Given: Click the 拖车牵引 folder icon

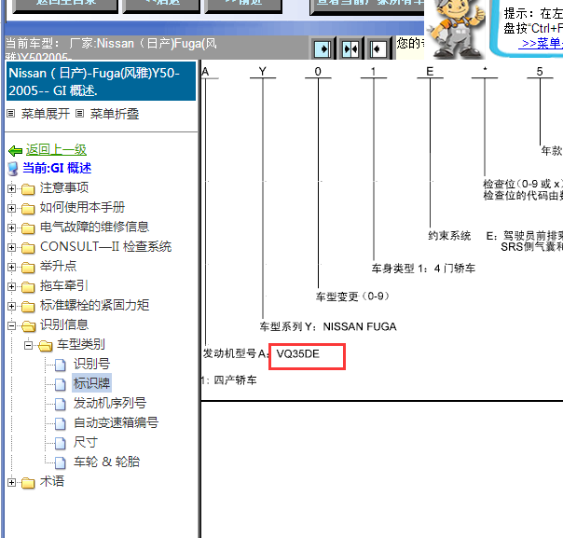Looking at the screenshot, I should [28, 286].
